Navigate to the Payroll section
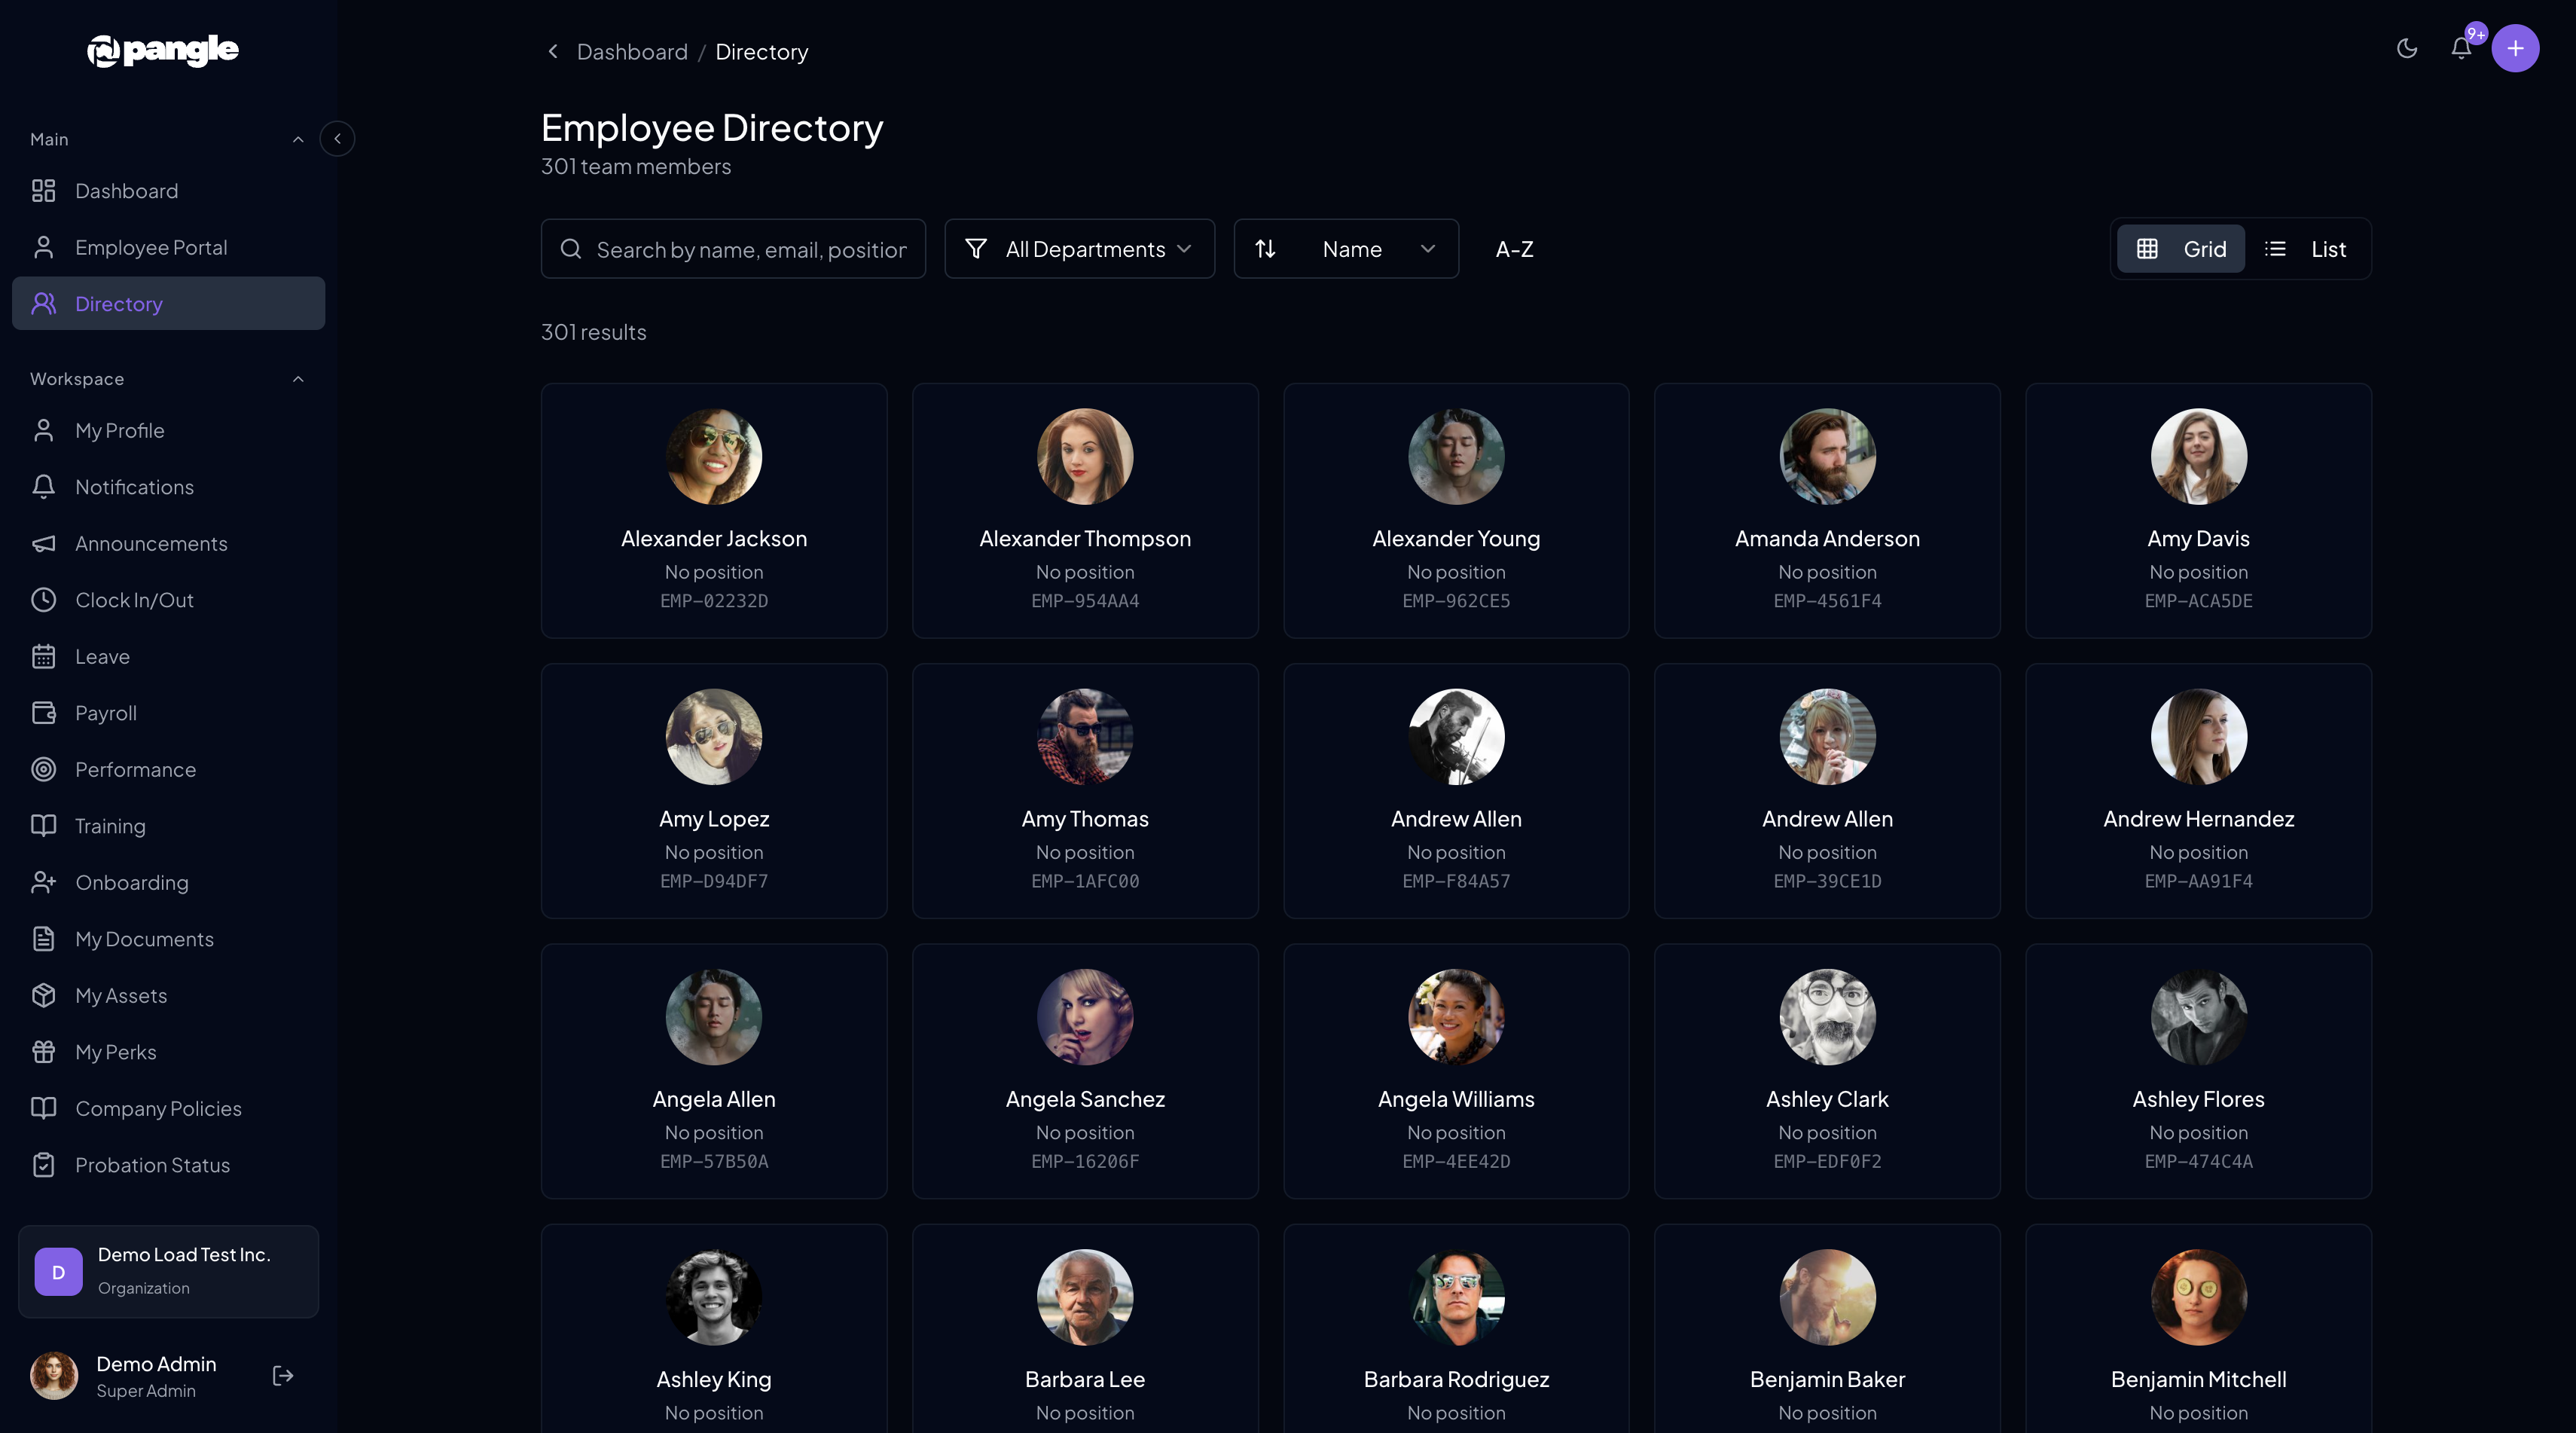 pyautogui.click(x=106, y=713)
